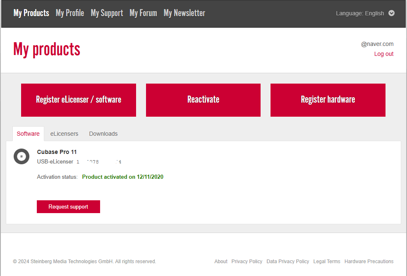Image resolution: width=407 pixels, height=276 pixels.
Task: Go to My Profile
Action: (x=70, y=13)
